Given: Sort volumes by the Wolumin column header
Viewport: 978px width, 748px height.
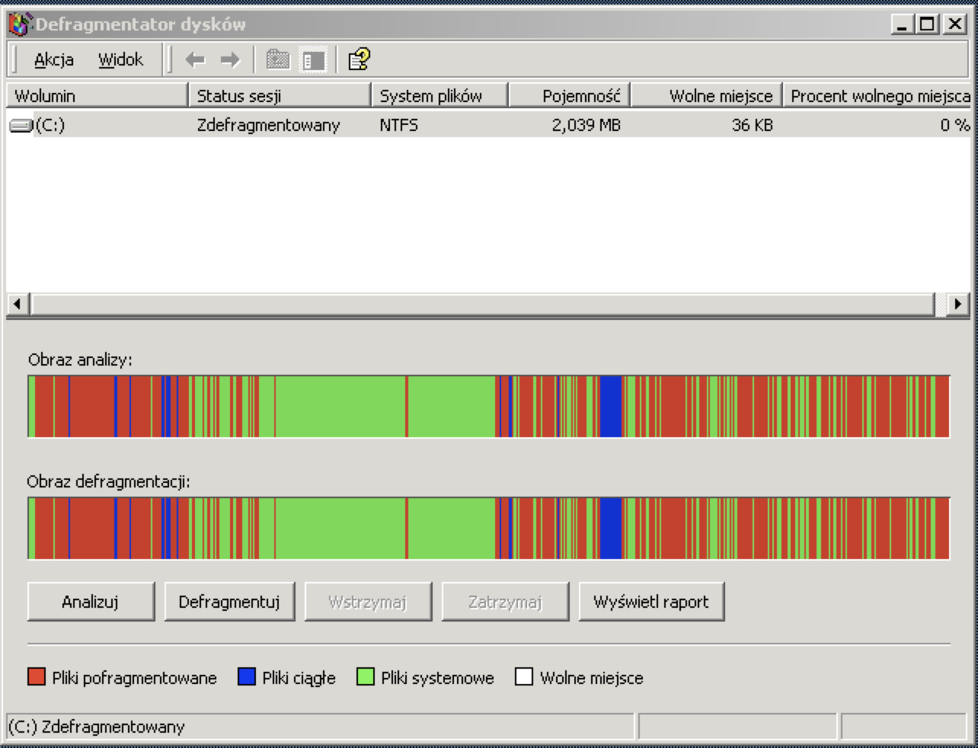Looking at the screenshot, I should click(x=97, y=96).
